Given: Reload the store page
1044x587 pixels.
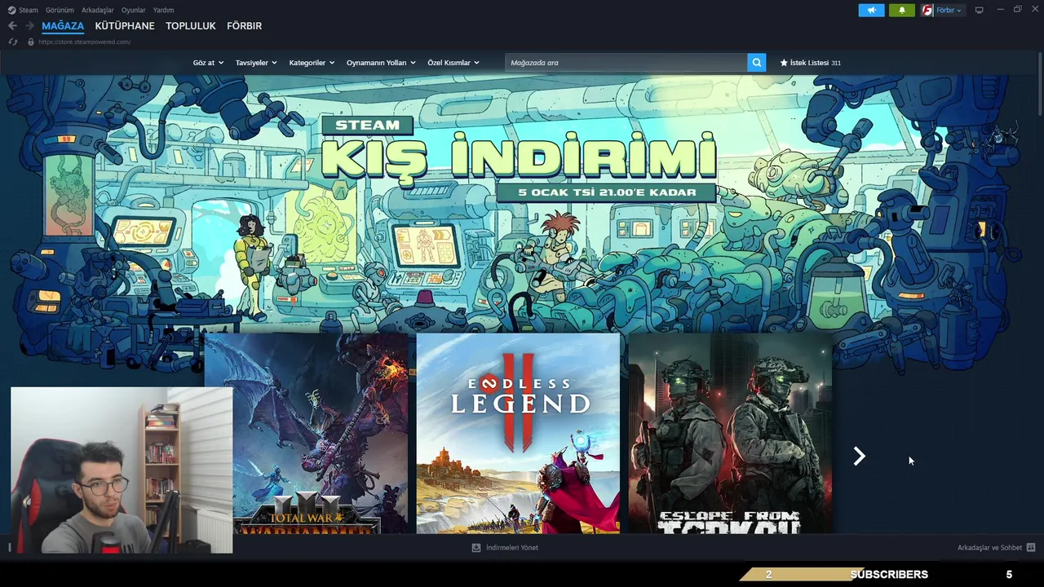Looking at the screenshot, I should [x=13, y=42].
